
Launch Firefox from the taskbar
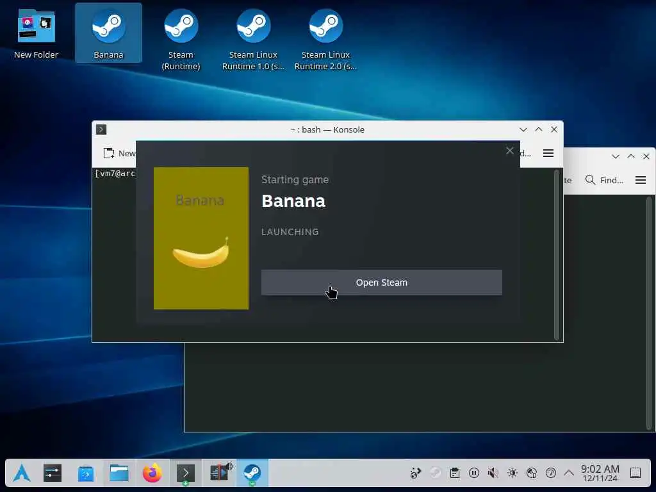point(152,473)
